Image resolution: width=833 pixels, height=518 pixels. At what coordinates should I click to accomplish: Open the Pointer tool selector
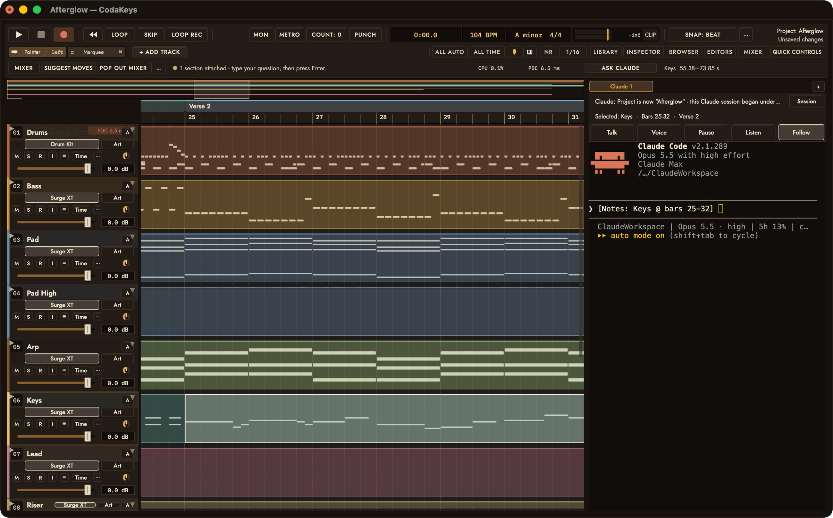37,52
